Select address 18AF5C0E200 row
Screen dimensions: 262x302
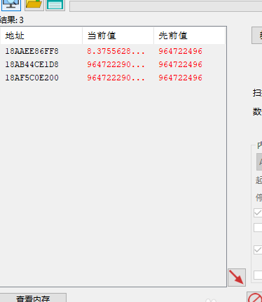[x=113, y=78]
